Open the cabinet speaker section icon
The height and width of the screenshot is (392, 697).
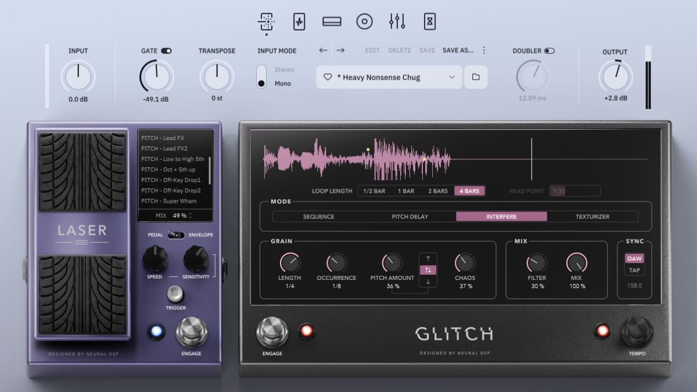(x=364, y=22)
